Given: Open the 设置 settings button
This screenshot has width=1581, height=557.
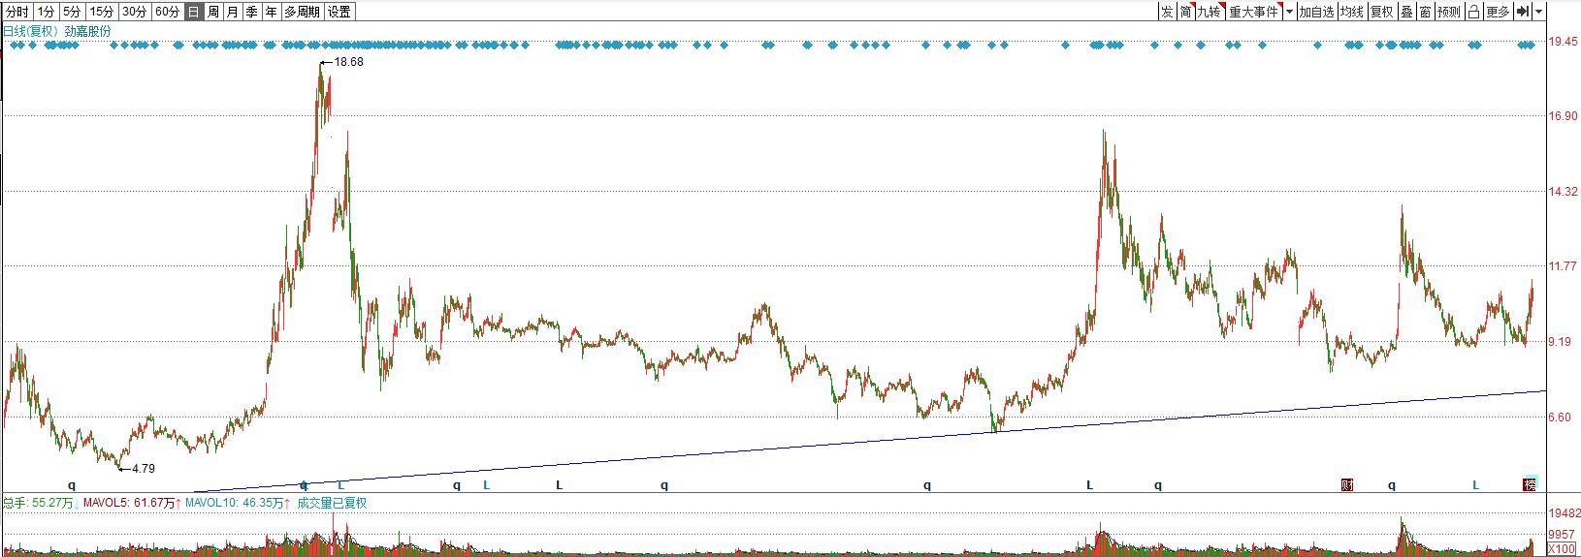Looking at the screenshot, I should [x=339, y=12].
